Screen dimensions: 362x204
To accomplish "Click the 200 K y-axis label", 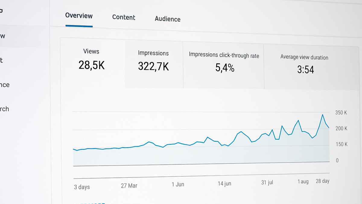I will (x=341, y=128).
